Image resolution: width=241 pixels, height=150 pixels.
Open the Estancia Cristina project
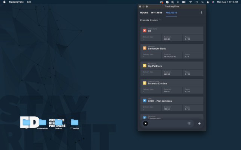pyautogui.click(x=172, y=83)
